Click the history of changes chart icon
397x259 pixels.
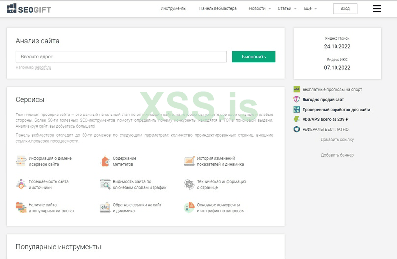point(189,161)
